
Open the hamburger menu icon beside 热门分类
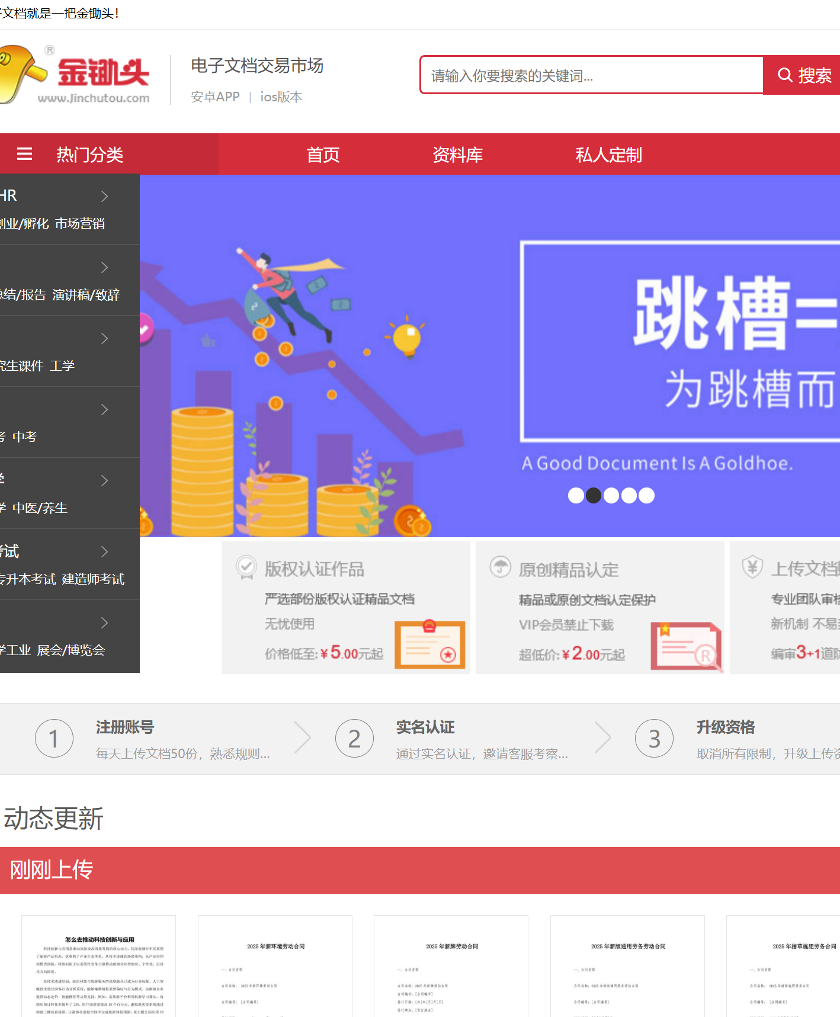click(24, 155)
